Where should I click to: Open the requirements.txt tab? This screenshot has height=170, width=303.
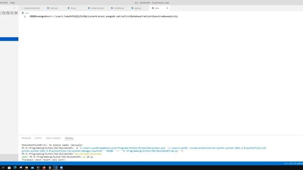(32, 8)
